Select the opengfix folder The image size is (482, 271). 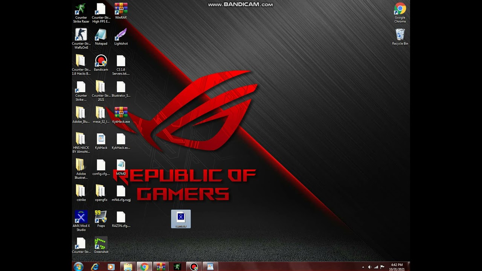[x=101, y=193]
